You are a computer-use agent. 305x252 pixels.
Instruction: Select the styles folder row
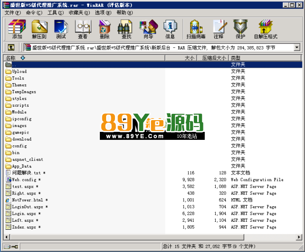click(x=153, y=99)
